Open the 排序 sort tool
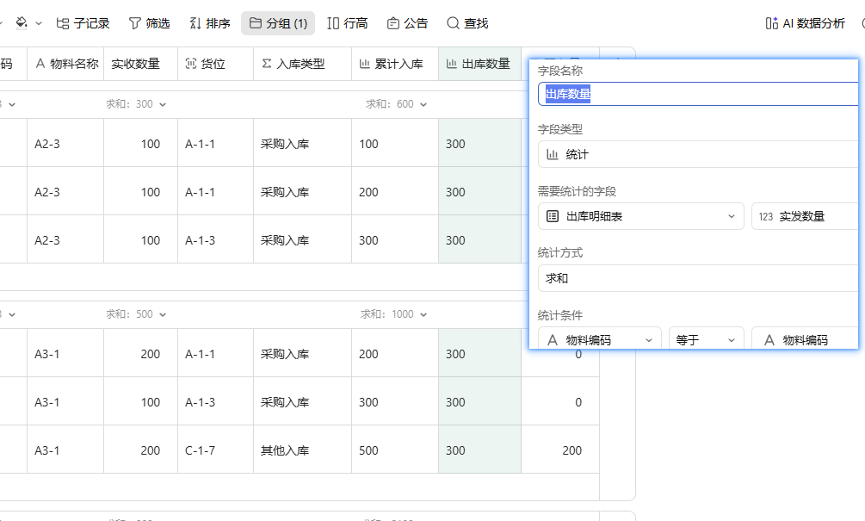865x521 pixels. point(210,23)
